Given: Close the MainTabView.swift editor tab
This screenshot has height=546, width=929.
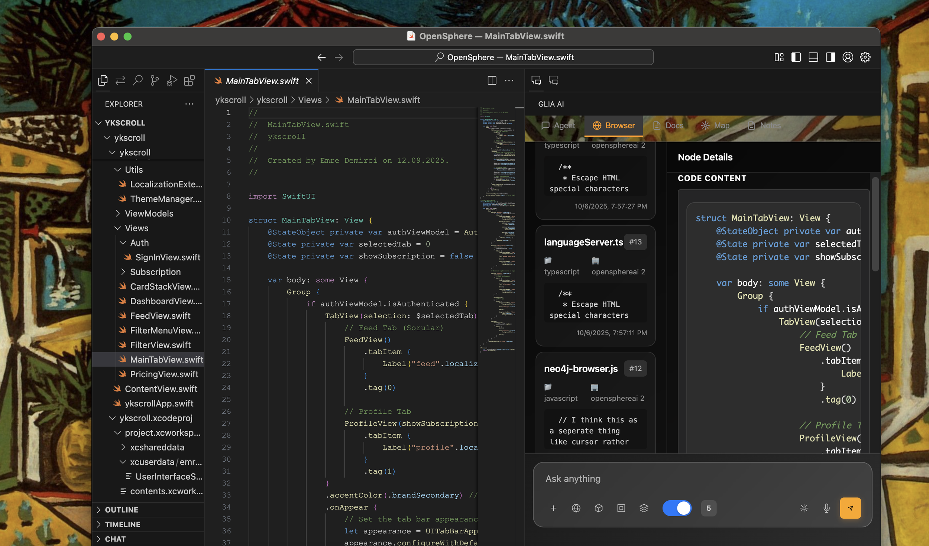Looking at the screenshot, I should point(309,81).
